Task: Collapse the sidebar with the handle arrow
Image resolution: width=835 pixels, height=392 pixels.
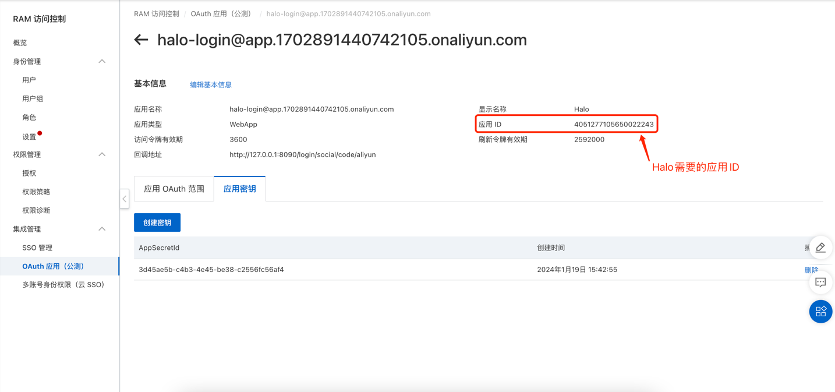Action: pos(125,199)
